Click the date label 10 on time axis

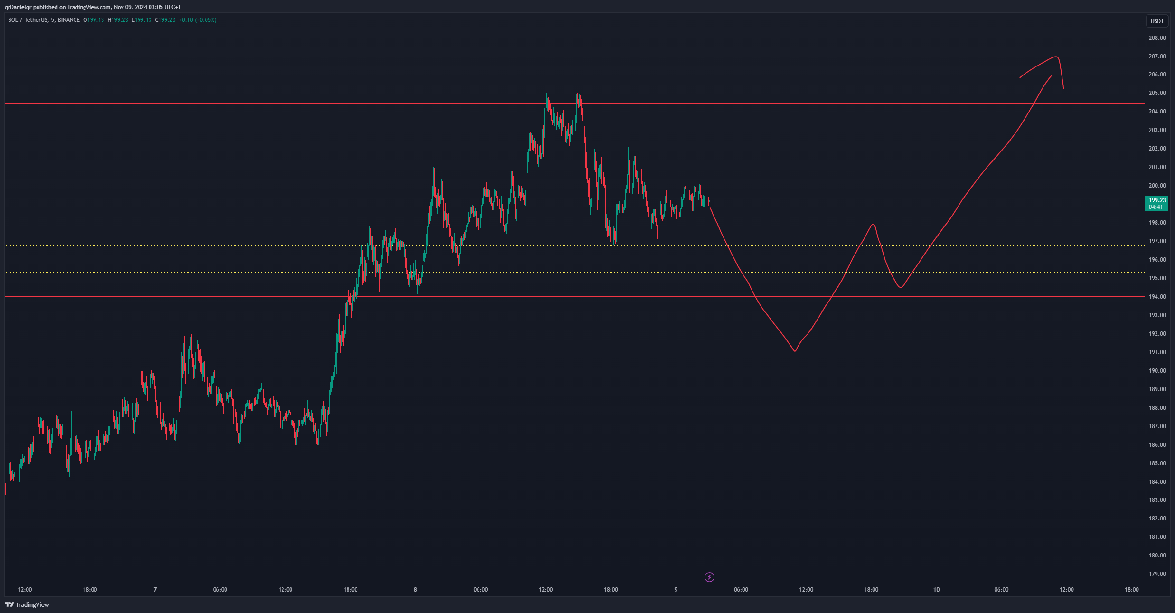pos(936,590)
